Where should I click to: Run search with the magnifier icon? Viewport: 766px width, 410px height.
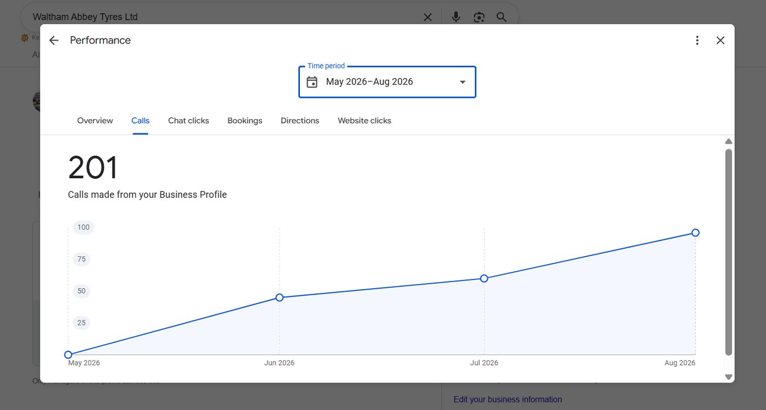502,17
